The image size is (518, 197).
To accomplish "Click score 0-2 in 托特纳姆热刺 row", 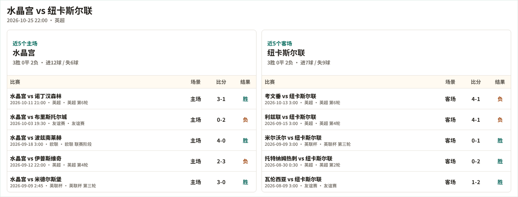I will click(x=476, y=161).
